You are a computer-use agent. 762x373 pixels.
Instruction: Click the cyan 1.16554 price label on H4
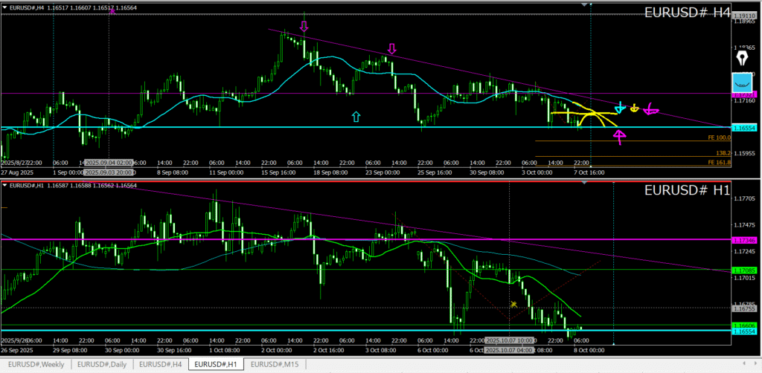[745, 129]
